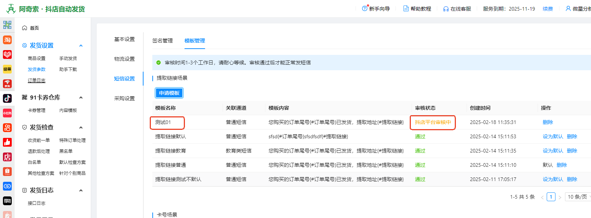Open 接口日志 in sidebar
This screenshot has height=218, width=591.
point(37,203)
